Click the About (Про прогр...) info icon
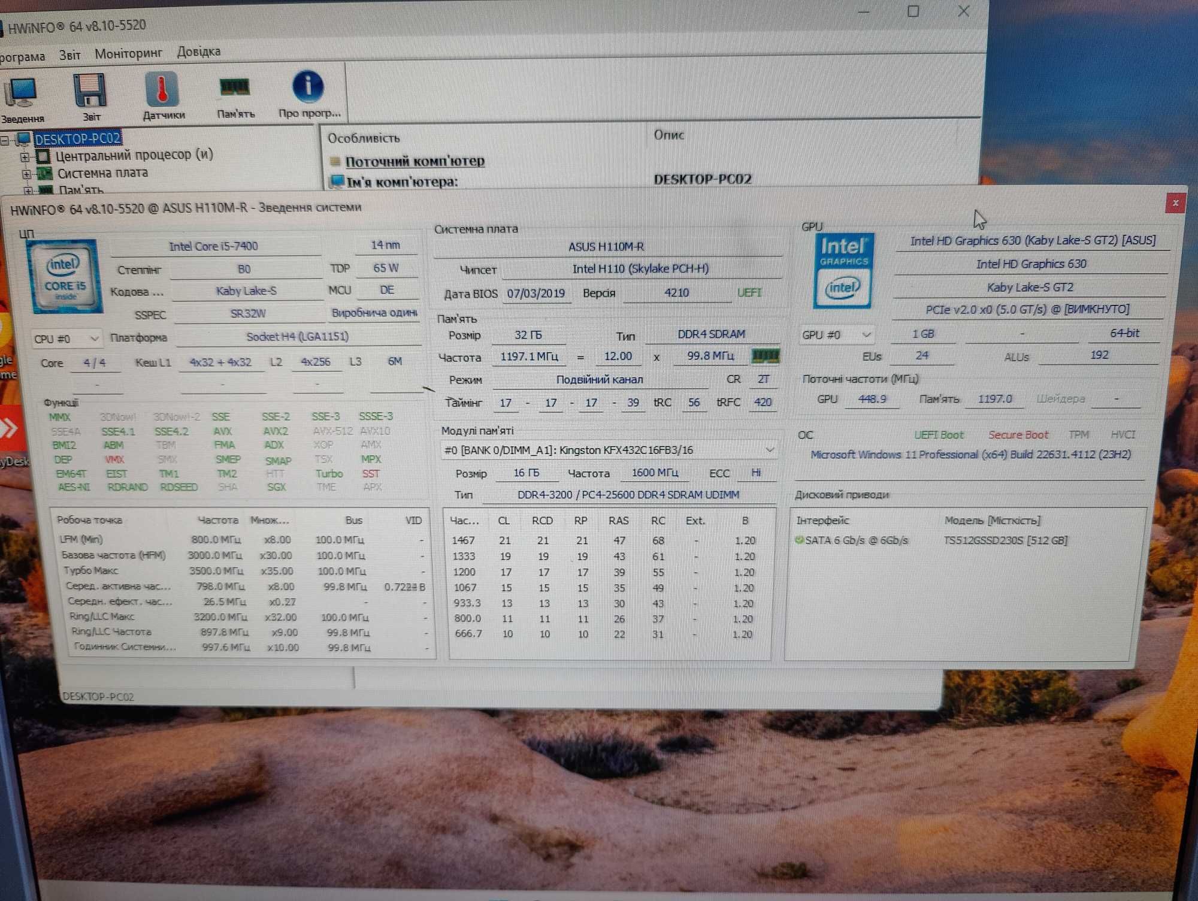1198x901 pixels. pos(308,87)
